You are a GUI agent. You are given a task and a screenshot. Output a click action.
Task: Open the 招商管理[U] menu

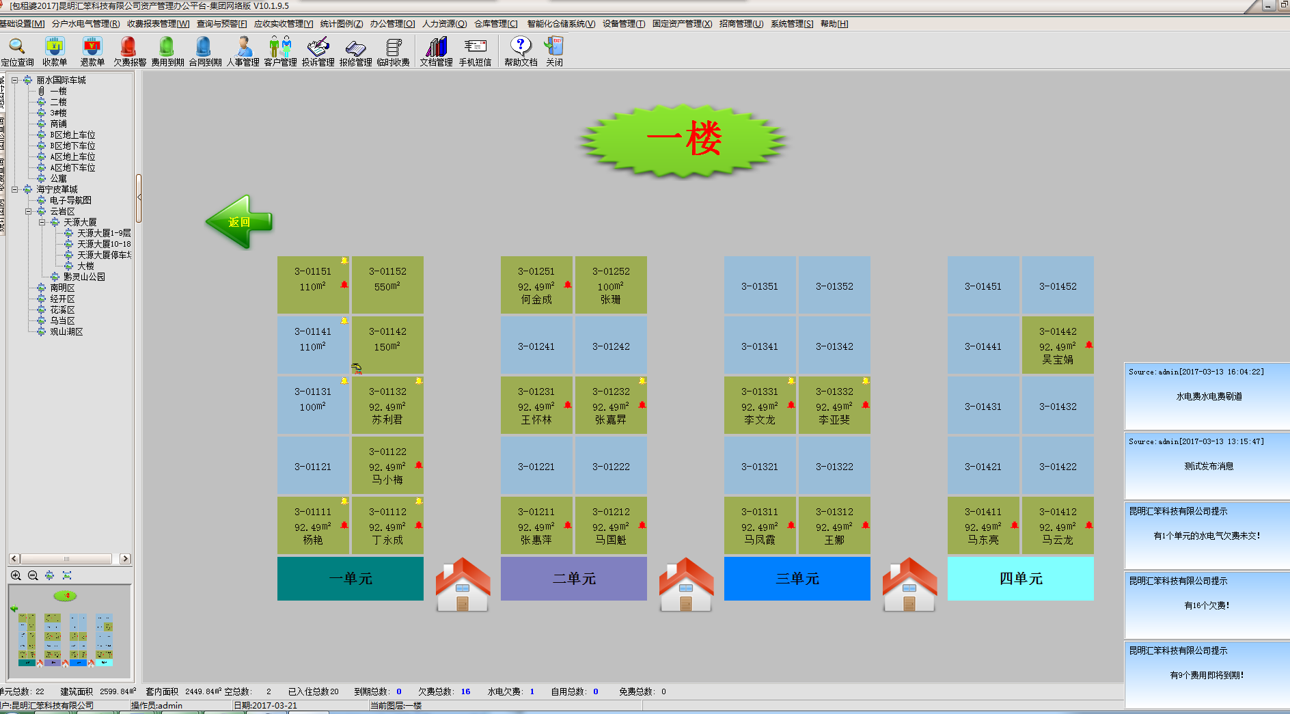(x=741, y=24)
